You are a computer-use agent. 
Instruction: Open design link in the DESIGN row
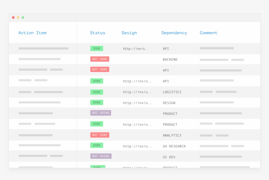pyautogui.click(x=137, y=103)
